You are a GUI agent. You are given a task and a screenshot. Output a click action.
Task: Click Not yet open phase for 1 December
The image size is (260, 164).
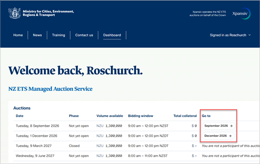pos(79,136)
